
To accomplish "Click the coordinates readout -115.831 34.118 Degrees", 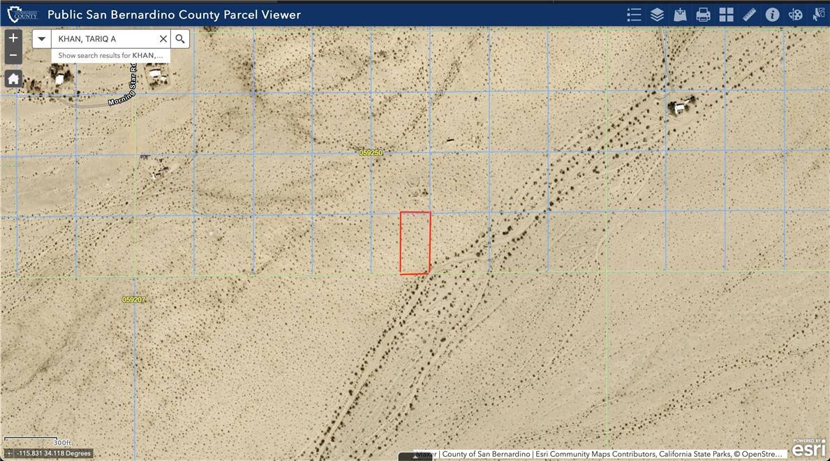I will tap(54, 453).
